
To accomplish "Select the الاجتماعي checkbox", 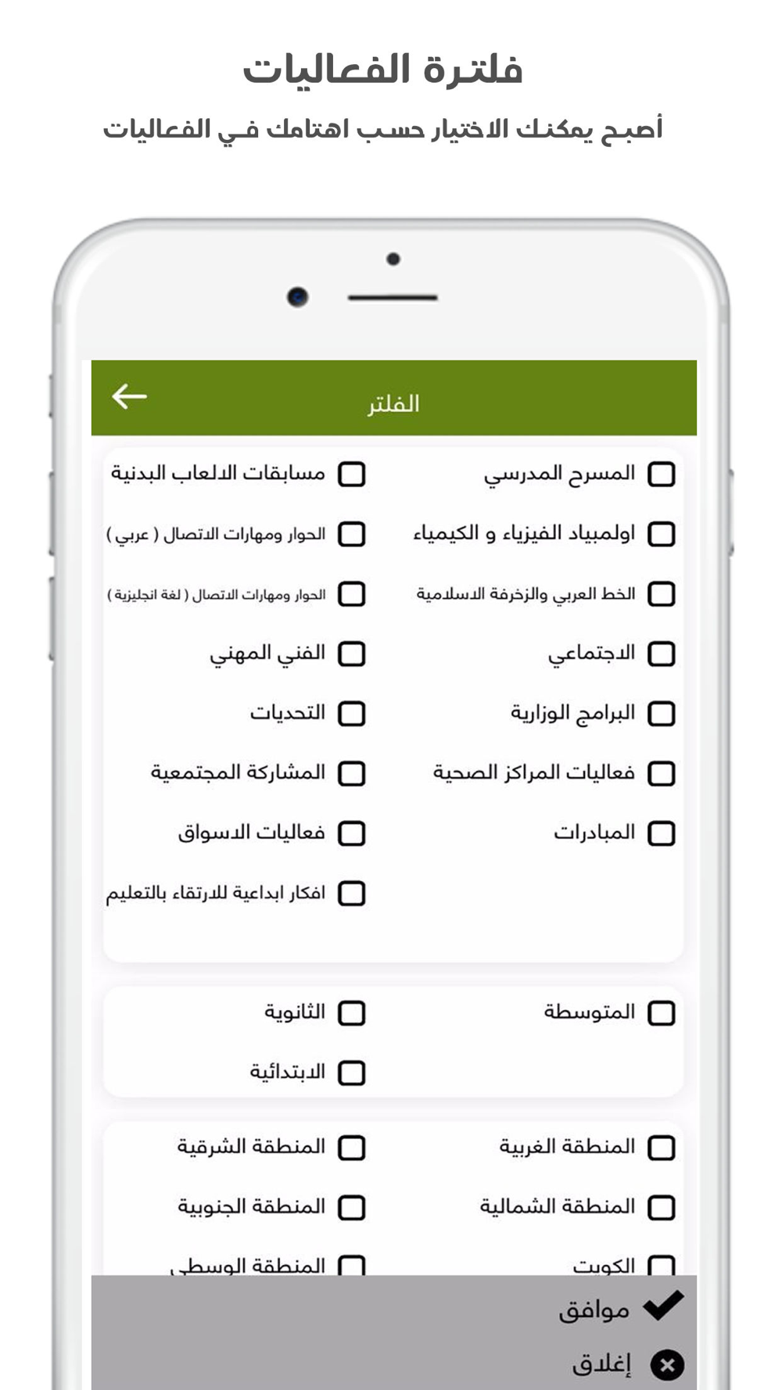I will 662,654.
